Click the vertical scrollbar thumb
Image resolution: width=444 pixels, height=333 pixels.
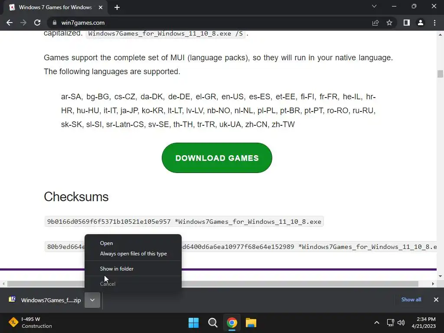click(x=440, y=74)
